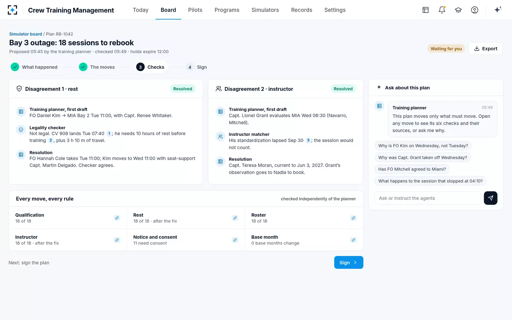Open the user account profile icon

coord(475,10)
